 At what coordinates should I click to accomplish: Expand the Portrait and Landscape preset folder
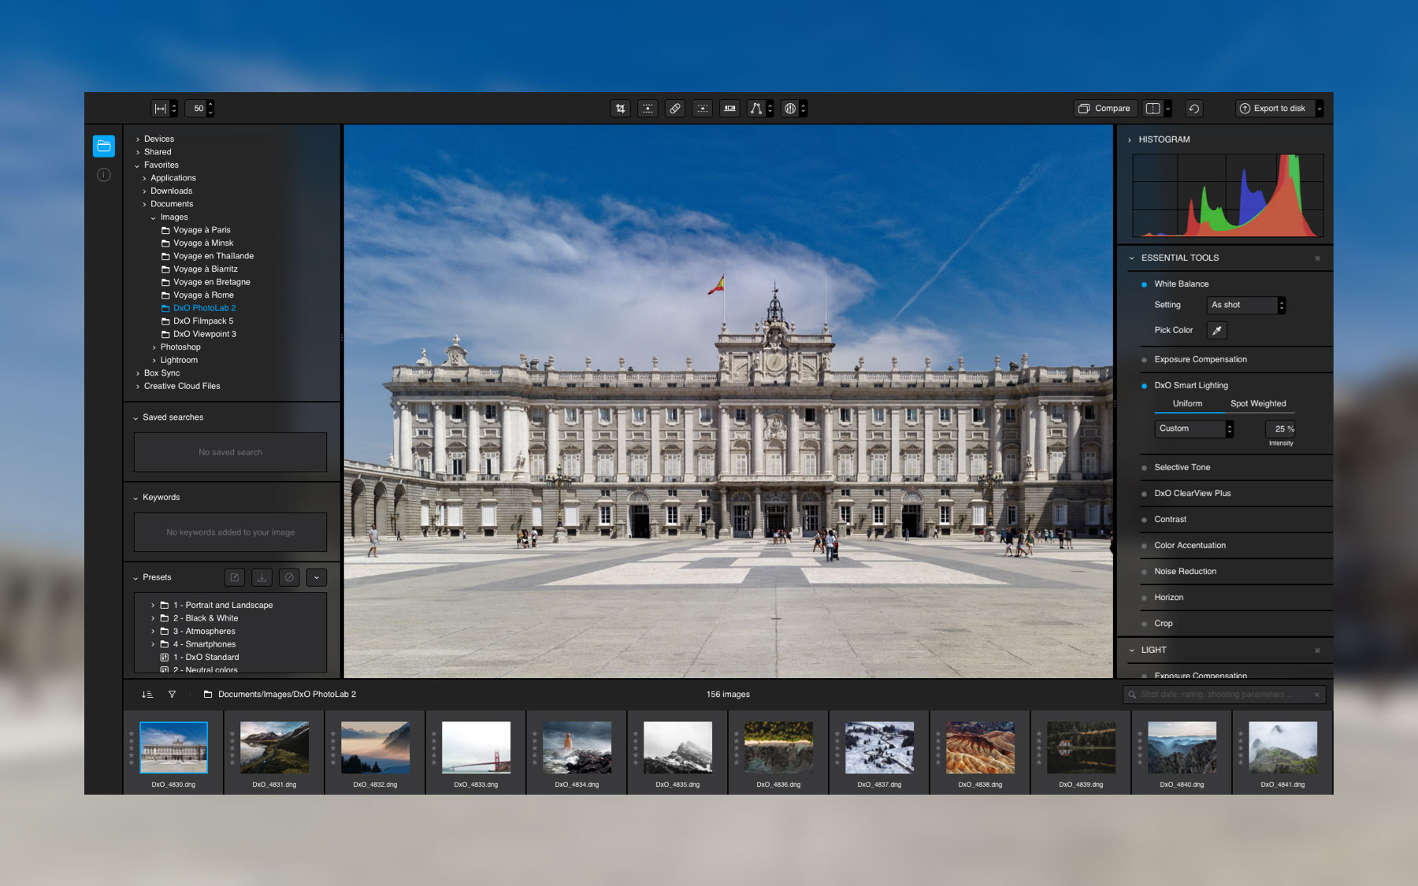(153, 606)
